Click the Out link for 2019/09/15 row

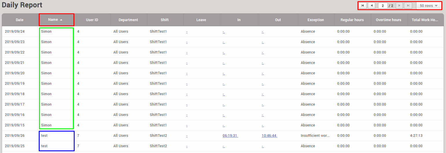(263, 126)
